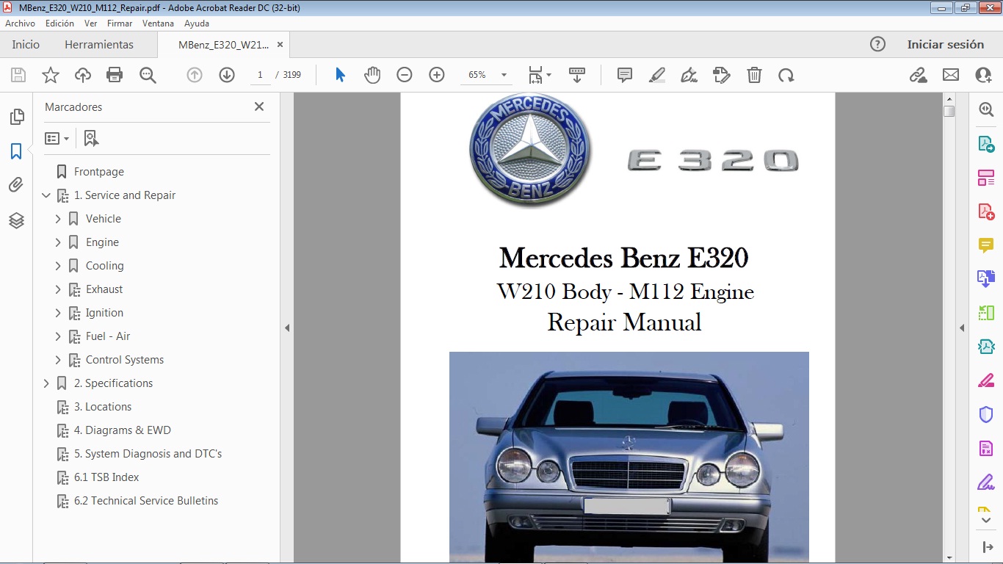
Task: Add a sticky note comment
Action: point(623,74)
